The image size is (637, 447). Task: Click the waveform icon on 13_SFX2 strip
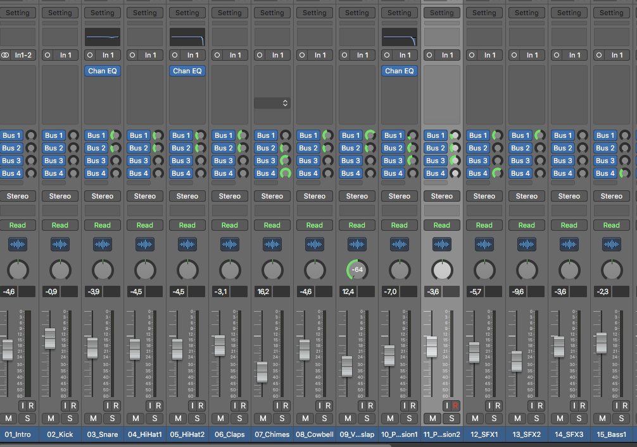pyautogui.click(x=527, y=245)
